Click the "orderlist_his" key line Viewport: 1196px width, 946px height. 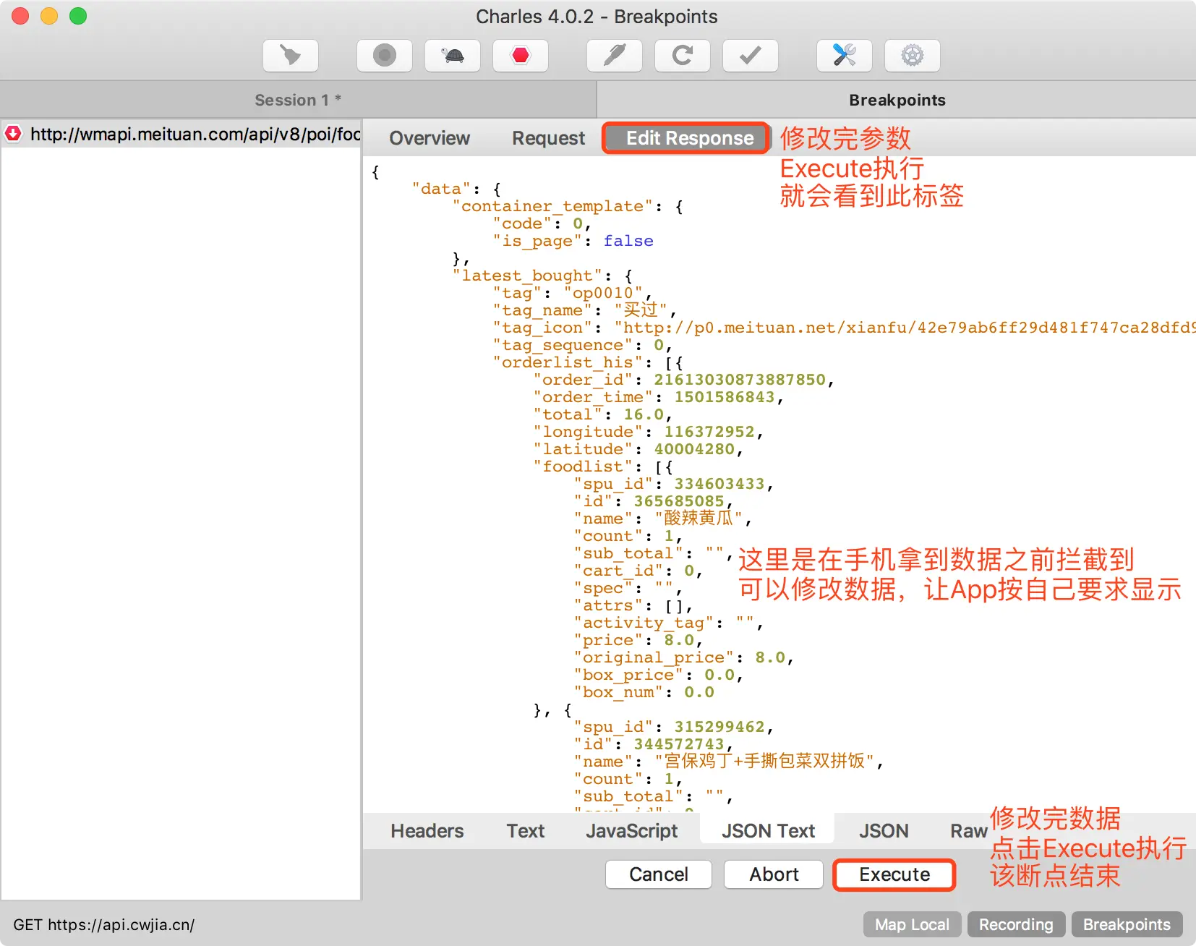589,362
